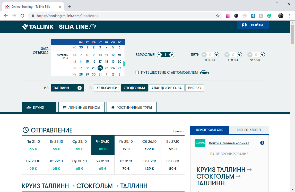Open the Chrome profile avatar
Screen dimensions: 295x192
click(x=281, y=16)
